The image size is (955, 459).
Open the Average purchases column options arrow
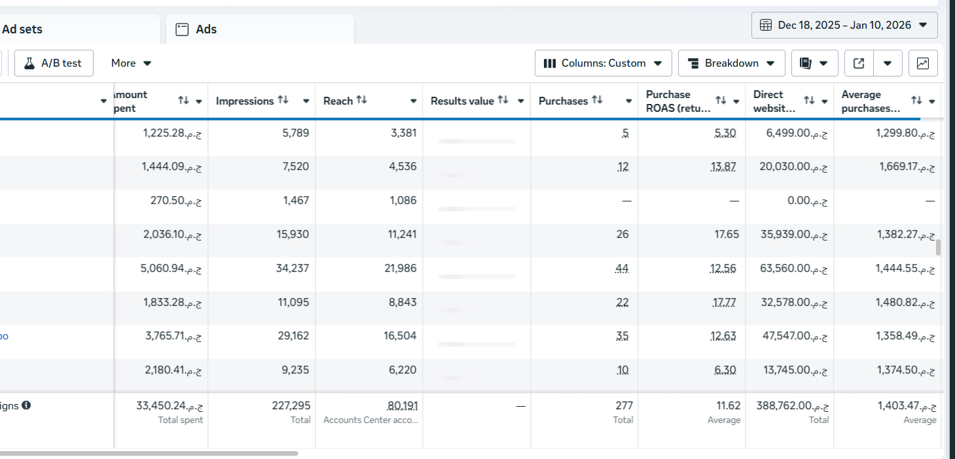click(931, 101)
